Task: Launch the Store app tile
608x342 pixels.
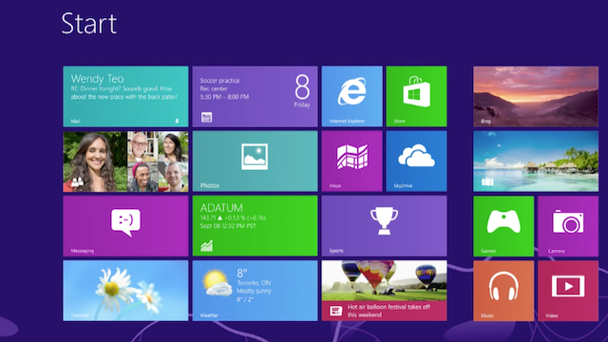Action: pos(416,96)
